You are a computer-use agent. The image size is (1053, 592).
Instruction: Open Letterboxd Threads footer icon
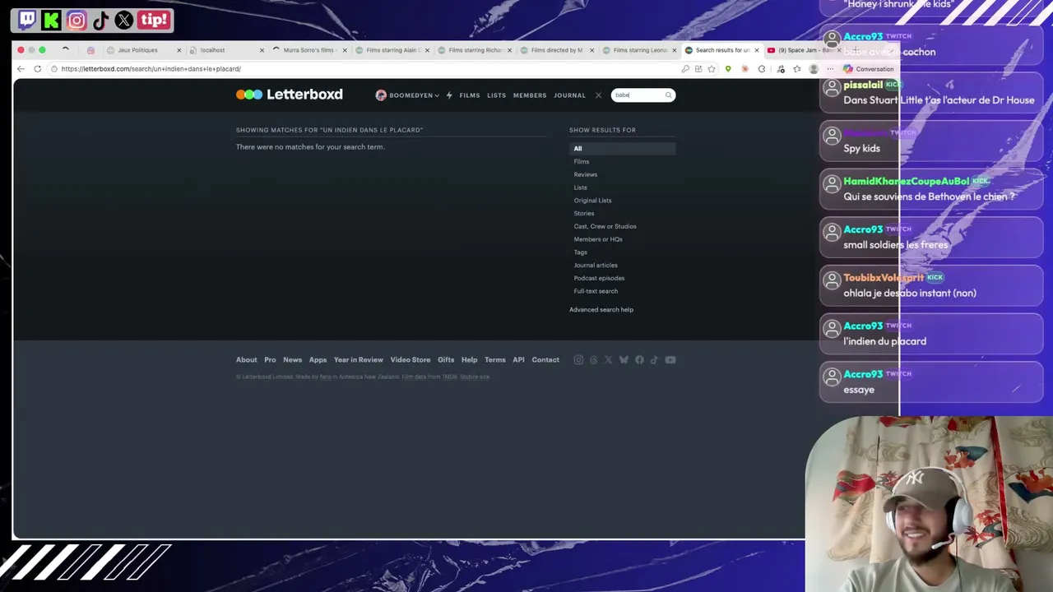(594, 360)
